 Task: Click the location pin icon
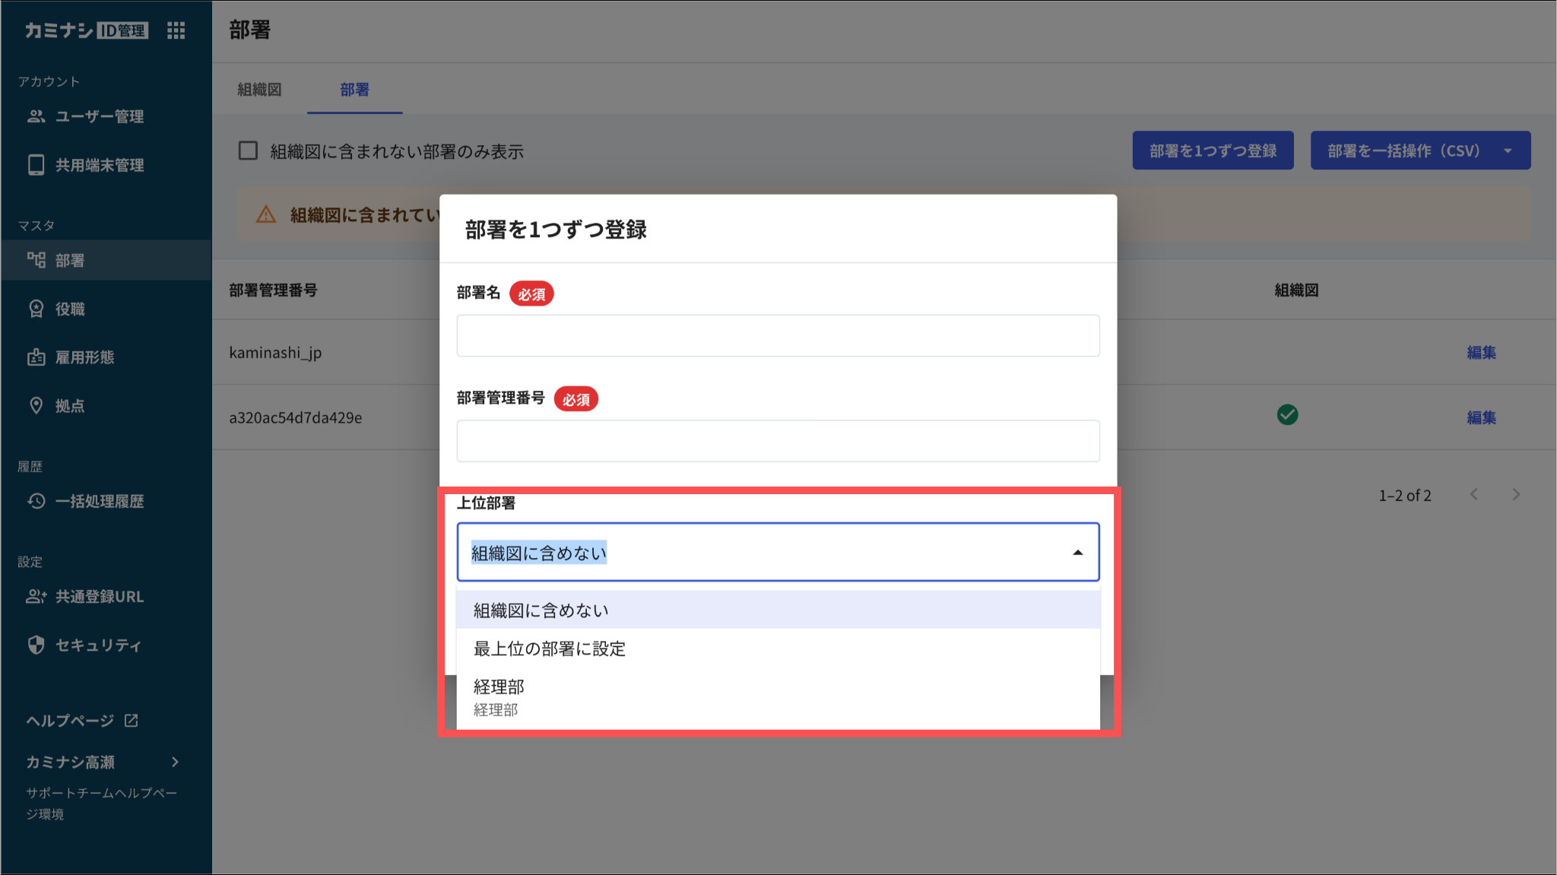pyautogui.click(x=36, y=406)
